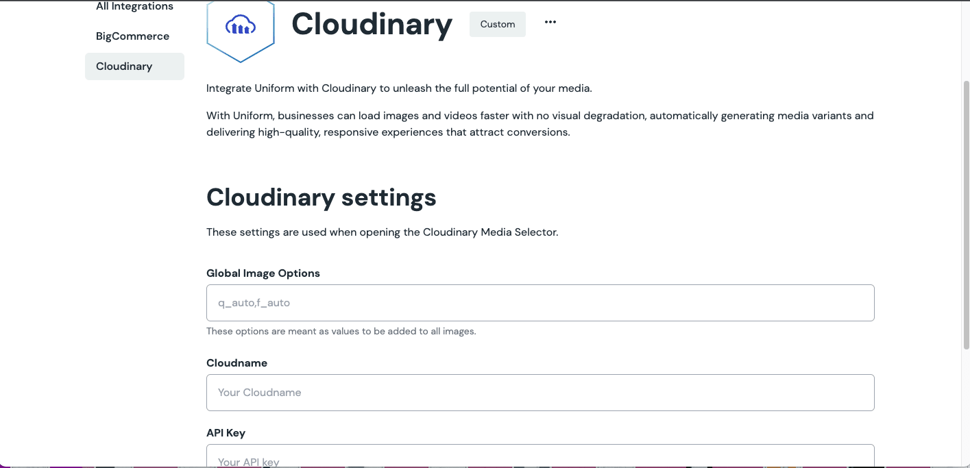
Task: Click the Global Image Options label
Action: [263, 273]
